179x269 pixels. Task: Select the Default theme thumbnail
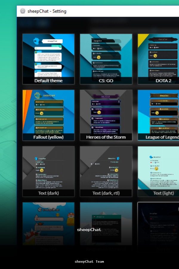pos(48,59)
